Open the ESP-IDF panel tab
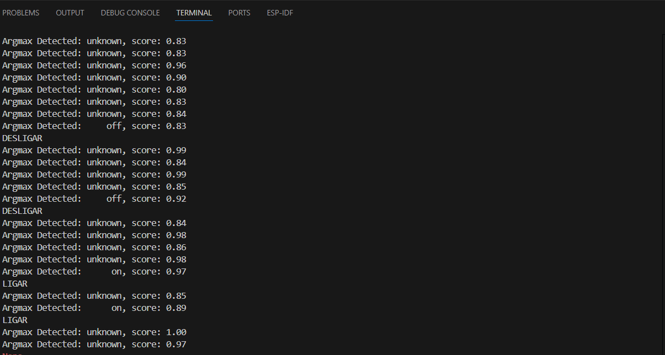This screenshot has width=665, height=355. [280, 13]
